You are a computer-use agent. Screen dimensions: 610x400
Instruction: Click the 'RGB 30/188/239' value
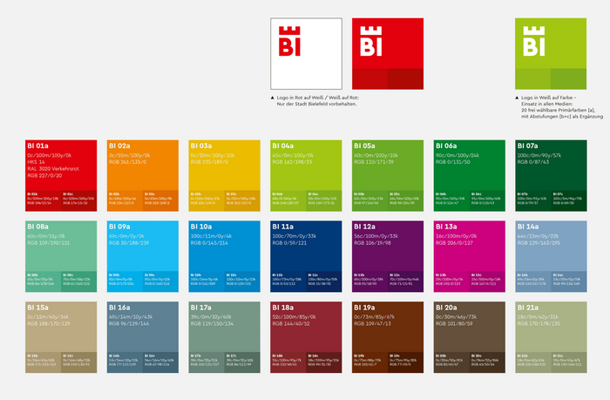click(x=129, y=243)
